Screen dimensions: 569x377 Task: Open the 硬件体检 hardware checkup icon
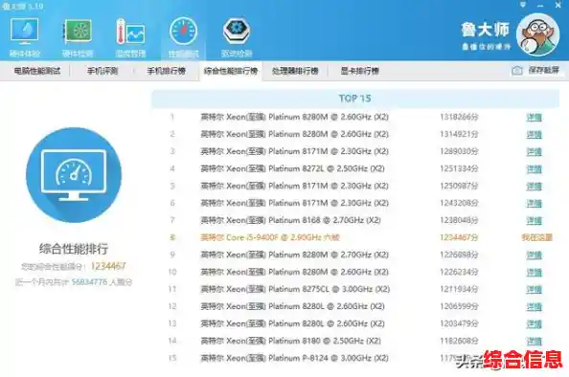tap(24, 36)
